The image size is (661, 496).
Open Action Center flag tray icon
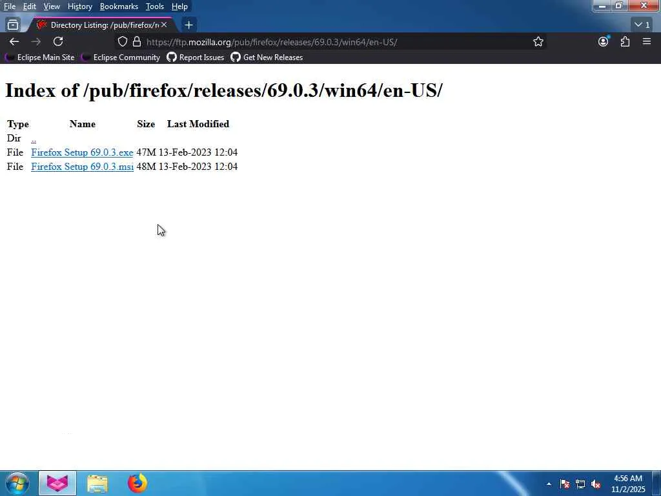[x=565, y=484]
